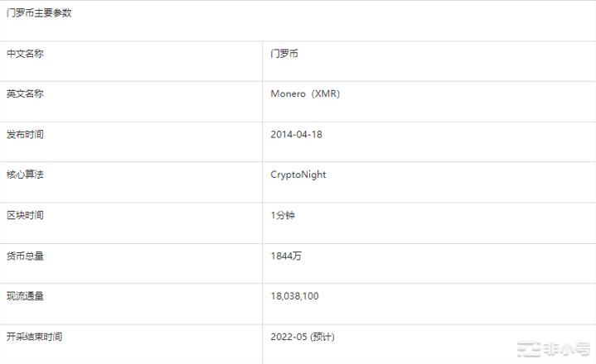Click the 门罗币 value in the name row
Image resolution: width=596 pixels, height=364 pixels.
point(284,54)
